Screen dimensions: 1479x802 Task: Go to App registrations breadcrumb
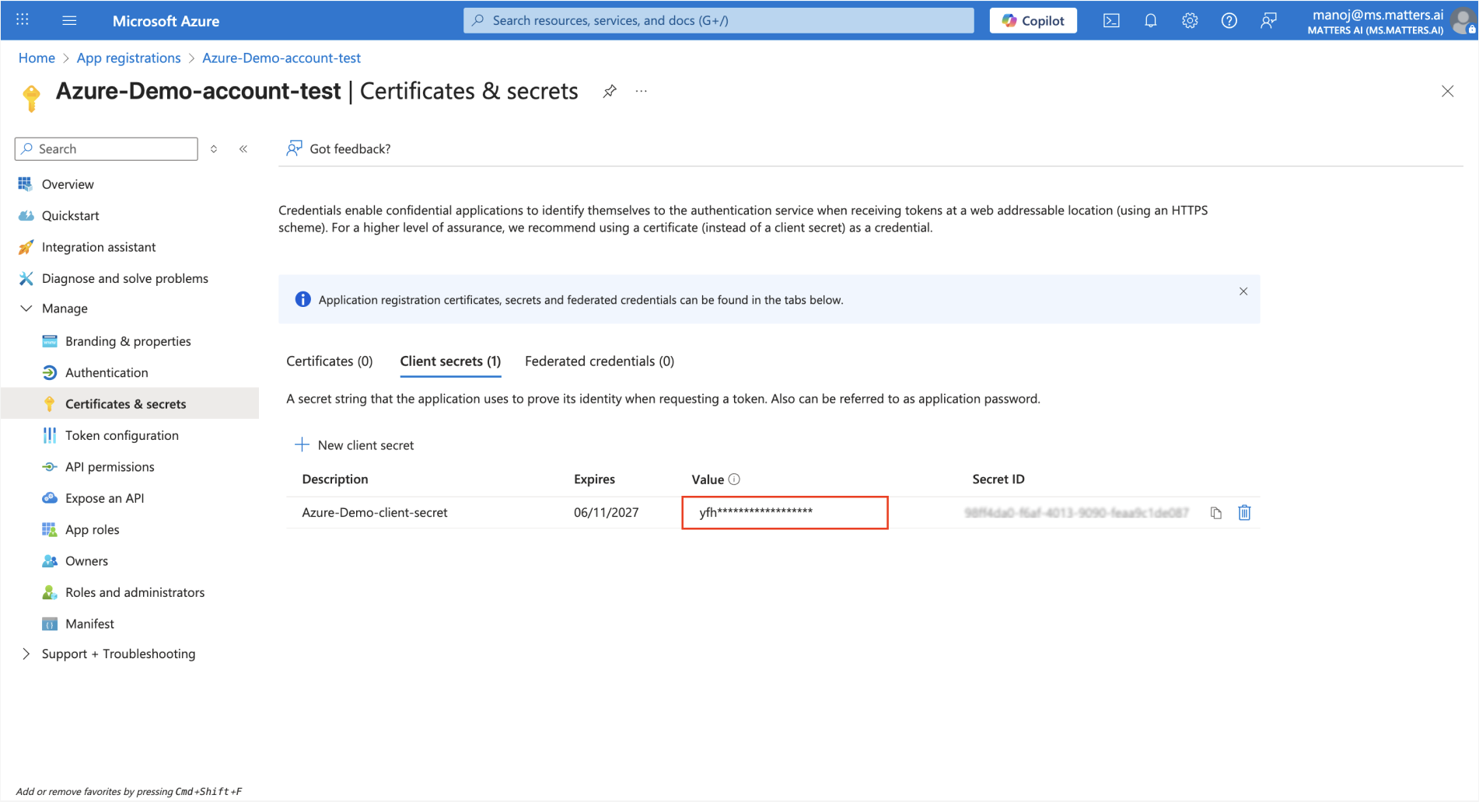(x=128, y=58)
